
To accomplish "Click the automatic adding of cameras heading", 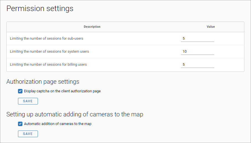I will [x=75, y=114].
